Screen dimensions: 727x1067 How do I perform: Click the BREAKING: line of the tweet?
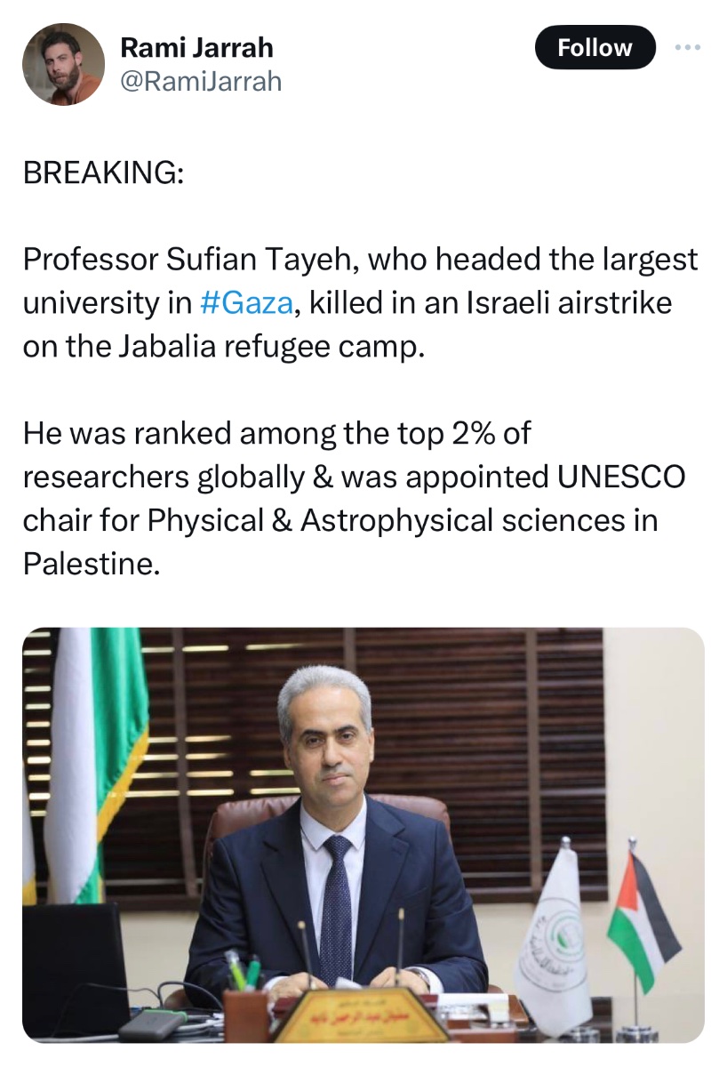pyautogui.click(x=104, y=172)
